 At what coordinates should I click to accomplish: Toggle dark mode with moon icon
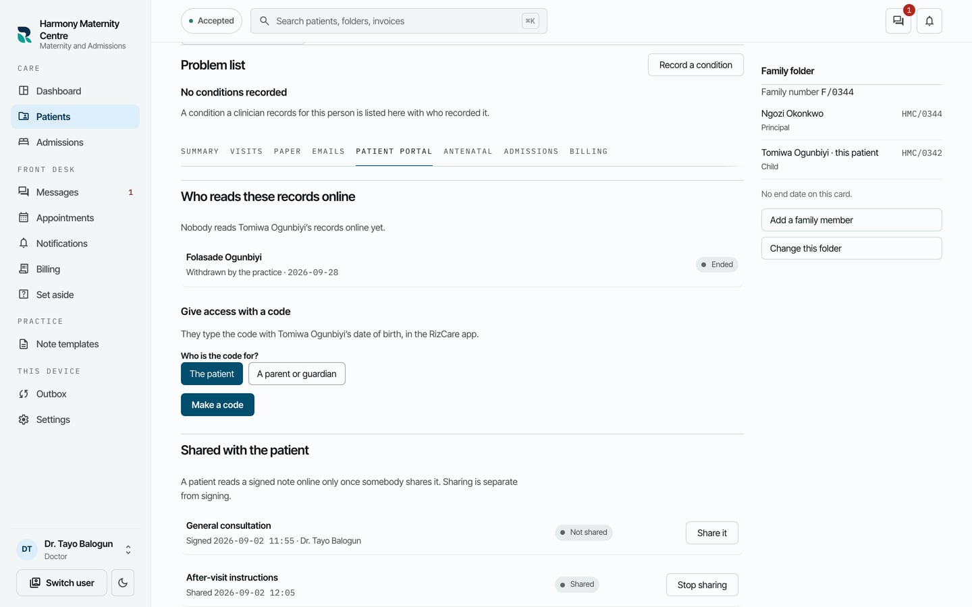pos(123,583)
